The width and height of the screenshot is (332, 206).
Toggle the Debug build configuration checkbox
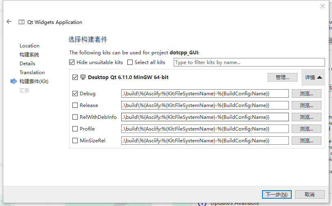75,94
